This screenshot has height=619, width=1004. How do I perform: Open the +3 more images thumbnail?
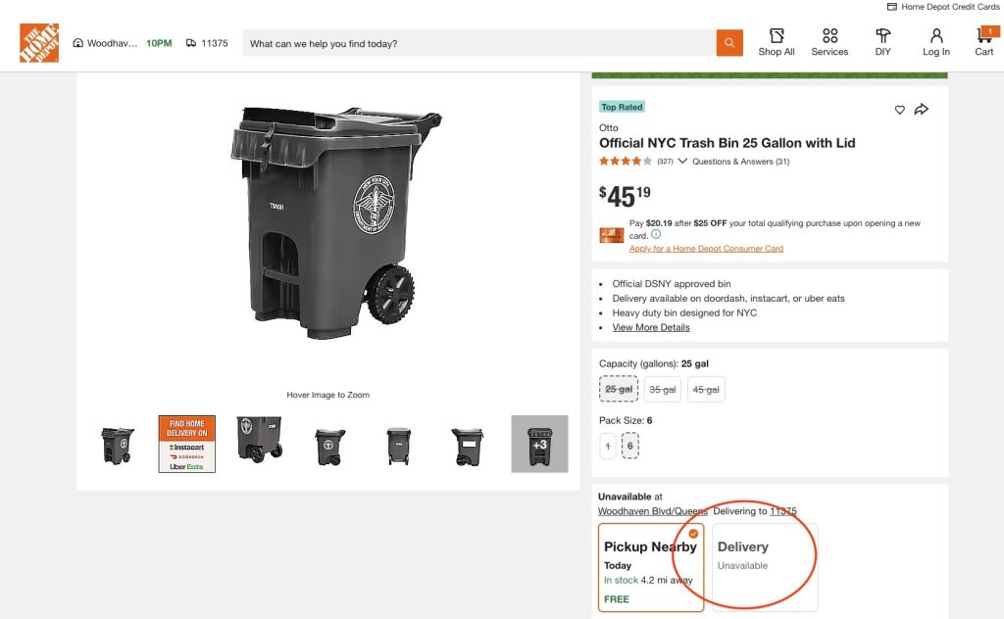[539, 444]
